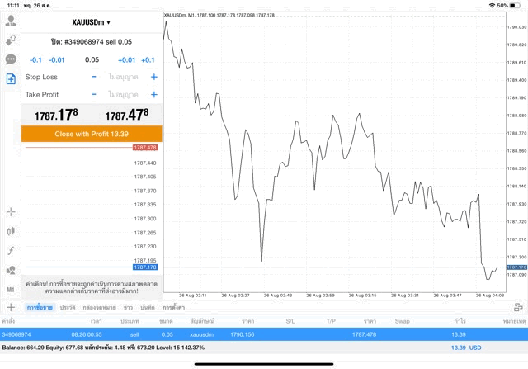Click the chart current price tag 1787.178
Viewport: 528px width, 369px height.
517,267
